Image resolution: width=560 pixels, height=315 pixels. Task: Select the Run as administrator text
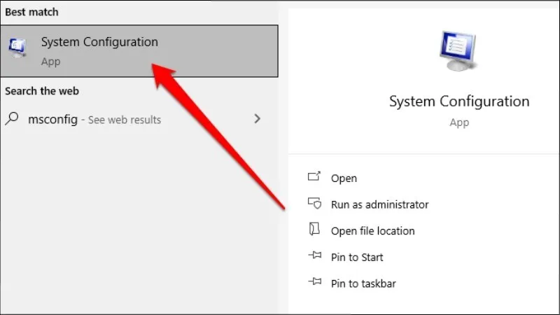coord(379,204)
